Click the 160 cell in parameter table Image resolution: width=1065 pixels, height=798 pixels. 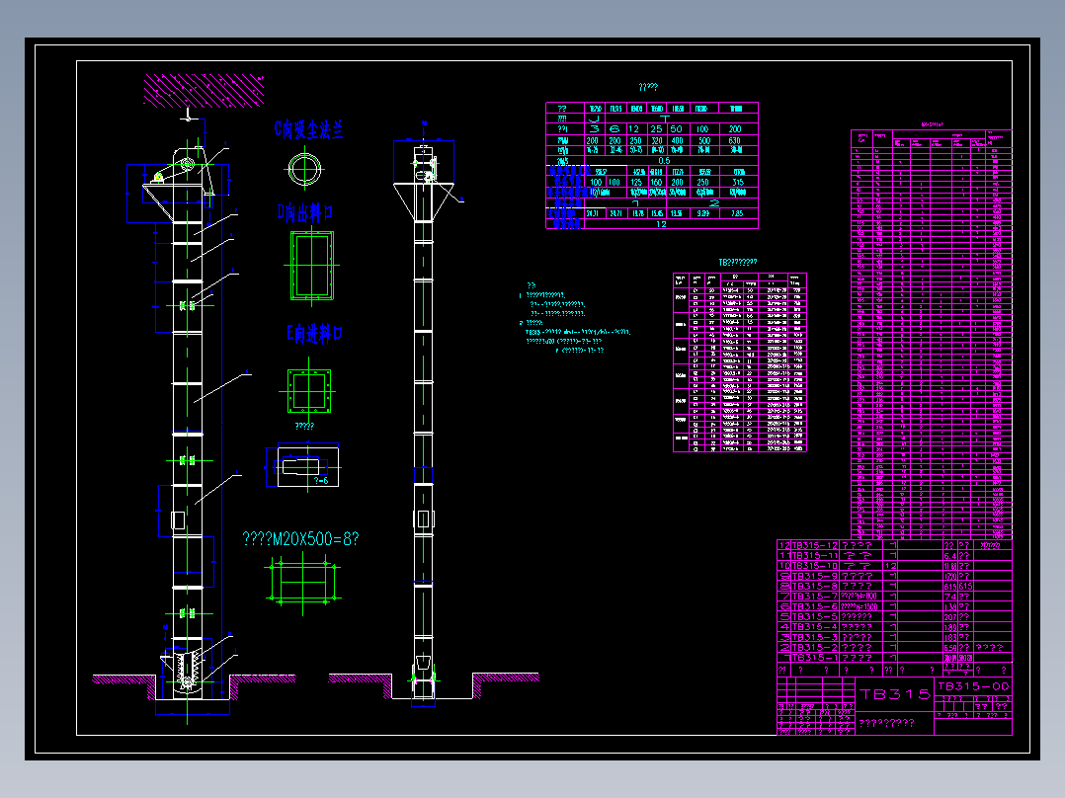656,182
